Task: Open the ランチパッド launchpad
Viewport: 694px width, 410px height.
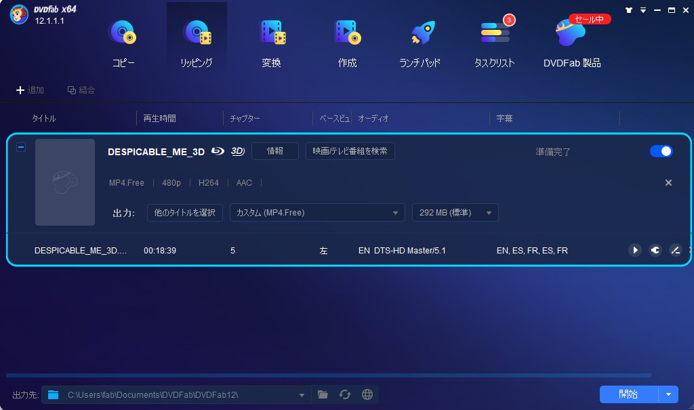Action: pos(420,43)
